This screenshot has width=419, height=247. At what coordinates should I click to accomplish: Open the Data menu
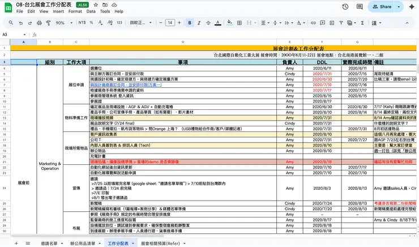coord(91,11)
